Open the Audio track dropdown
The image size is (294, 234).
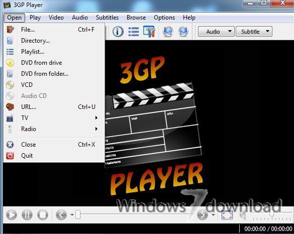pyautogui.click(x=216, y=32)
